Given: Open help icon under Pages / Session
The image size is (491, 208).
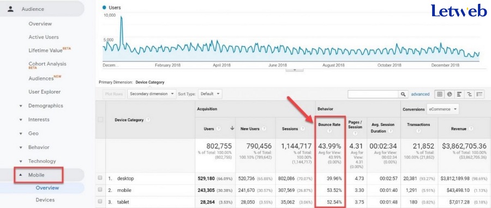Looking at the screenshot, I should pos(355,133).
